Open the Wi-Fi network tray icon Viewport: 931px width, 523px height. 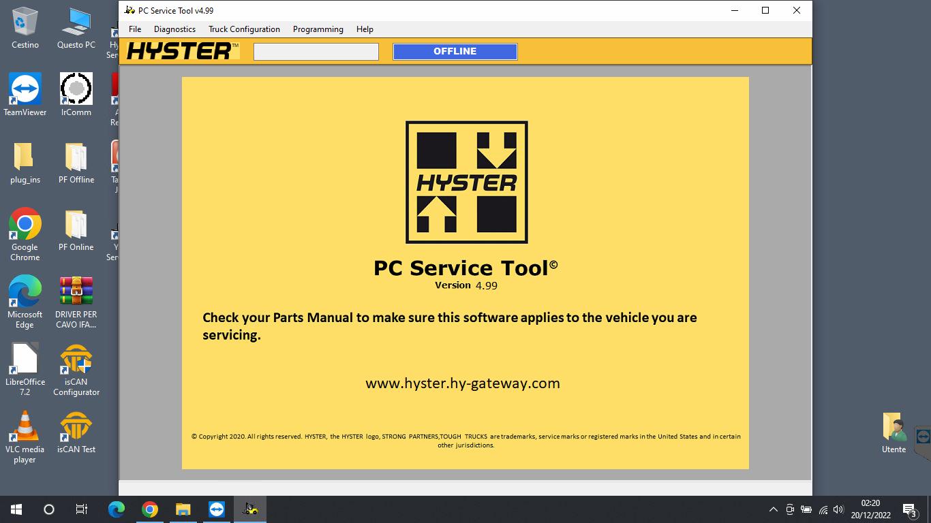(823, 509)
